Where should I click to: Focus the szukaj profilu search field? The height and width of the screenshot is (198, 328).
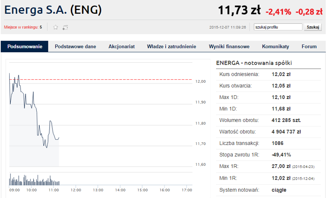278,27
